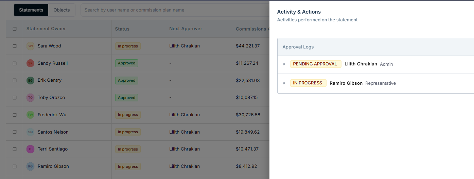Toggle the select-all checkbox in table header
The width and height of the screenshot is (474, 179).
pyautogui.click(x=15, y=29)
